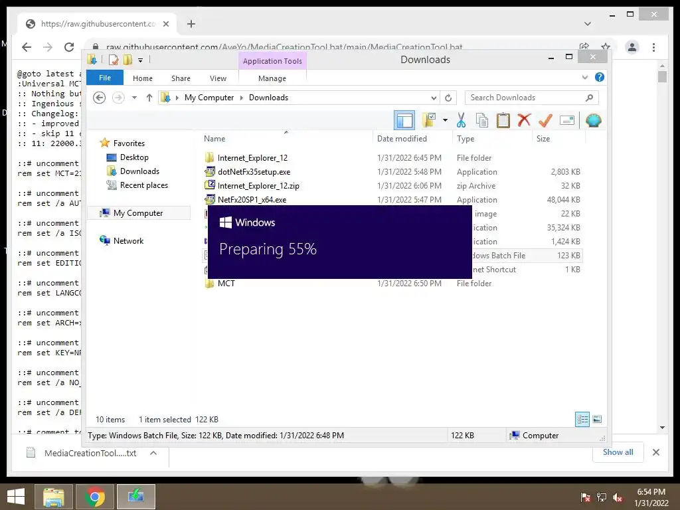Go up one folder level
The image size is (680, 510).
pos(149,98)
